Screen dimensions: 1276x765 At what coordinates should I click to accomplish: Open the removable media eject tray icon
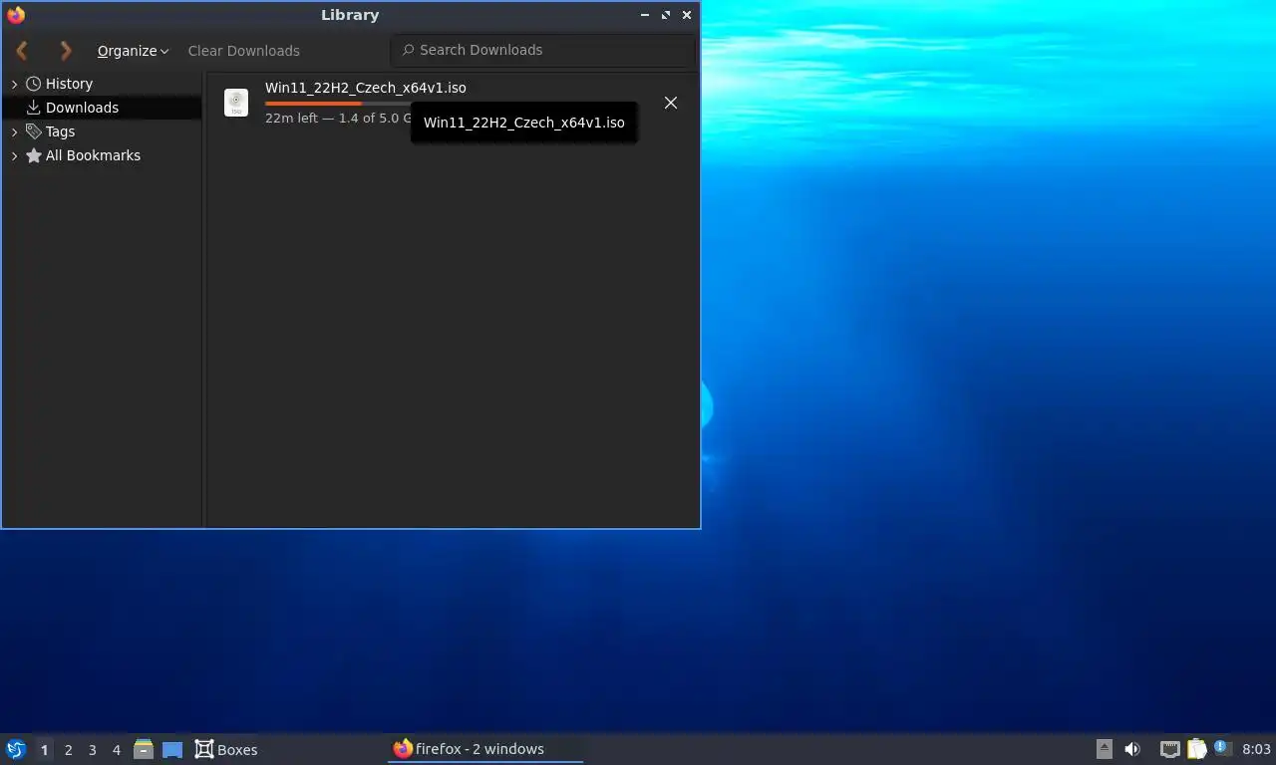1104,749
